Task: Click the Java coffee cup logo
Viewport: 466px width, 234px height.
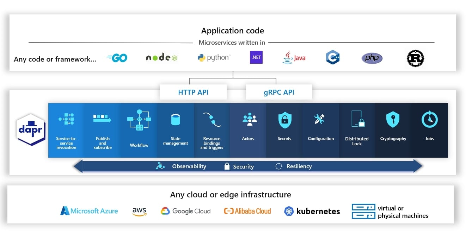Action: click(x=294, y=57)
